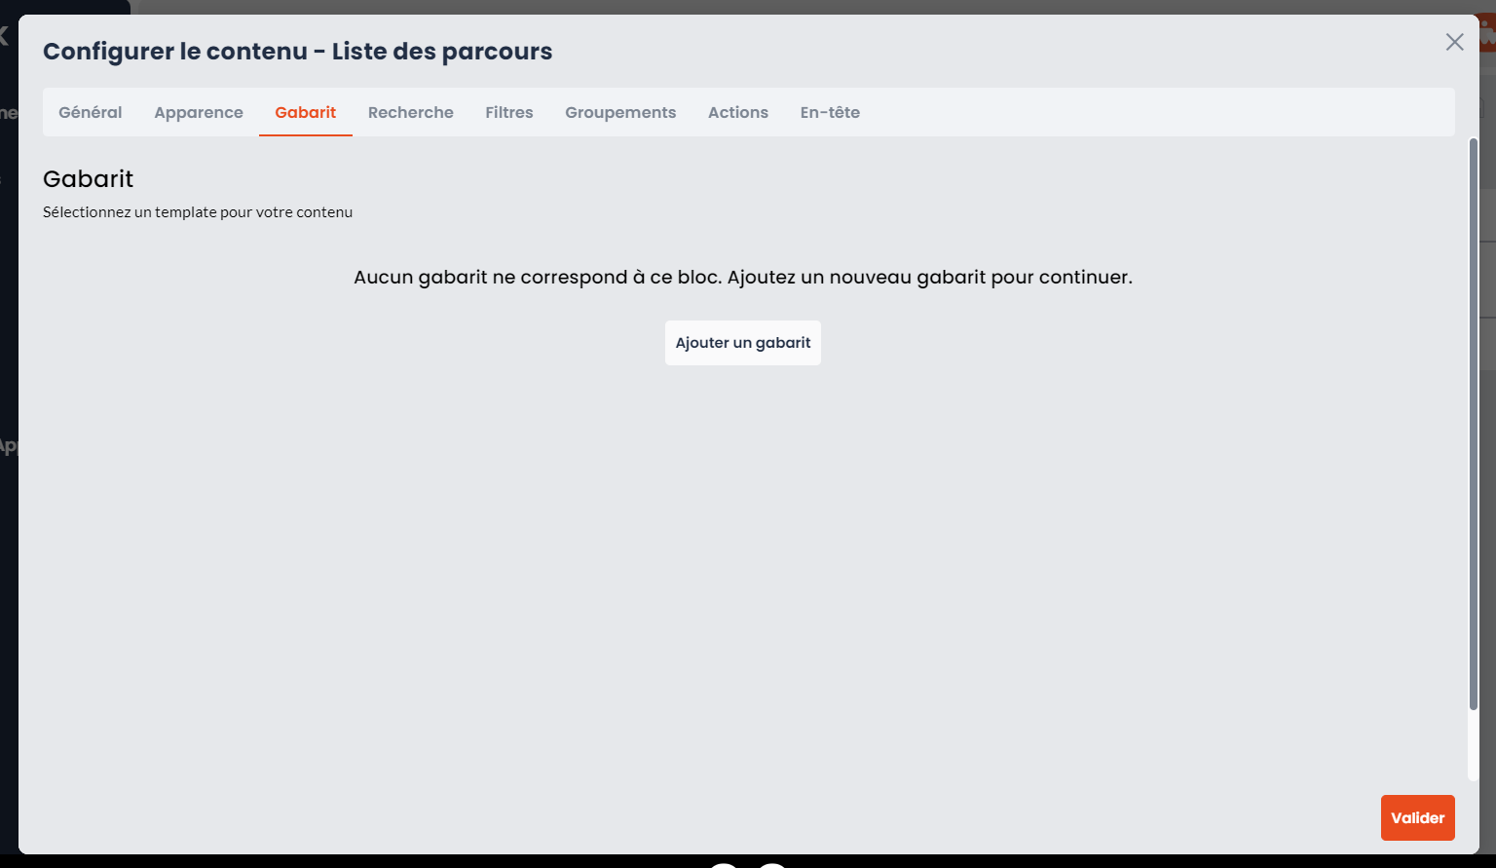The height and width of the screenshot is (868, 1496).
Task: Close the content configuration dialog
Action: (x=1454, y=42)
